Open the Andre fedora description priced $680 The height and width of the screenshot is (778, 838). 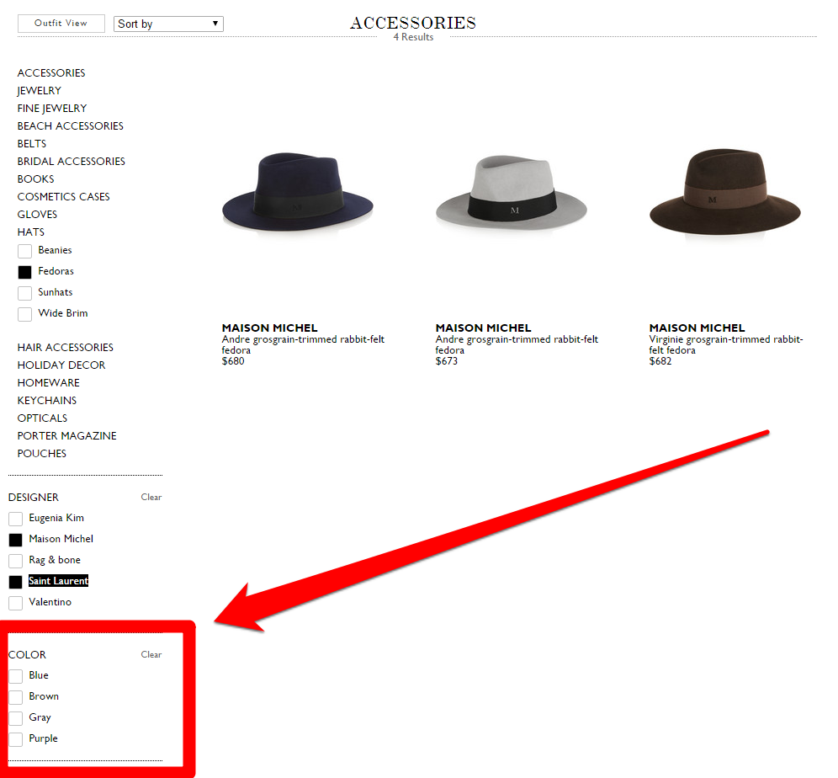(303, 344)
